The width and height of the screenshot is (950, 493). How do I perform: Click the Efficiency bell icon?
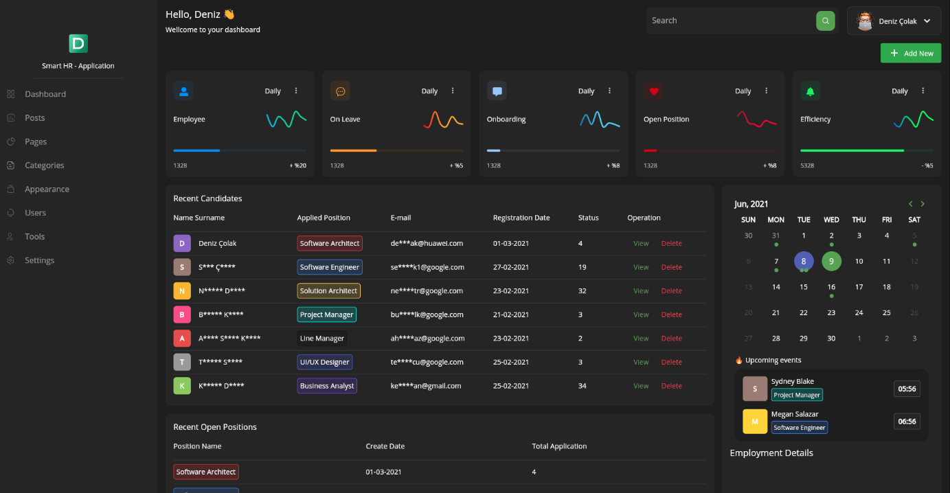tap(810, 91)
